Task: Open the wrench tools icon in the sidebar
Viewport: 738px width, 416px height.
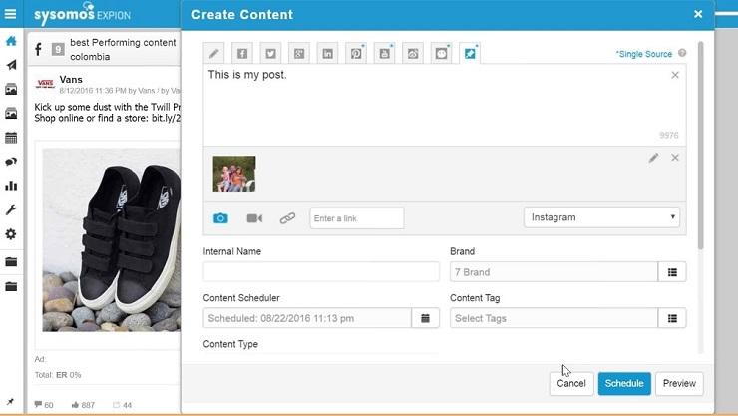Action: (11, 209)
